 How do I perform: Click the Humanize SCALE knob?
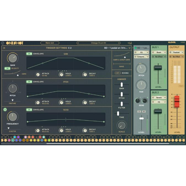(122, 125)
